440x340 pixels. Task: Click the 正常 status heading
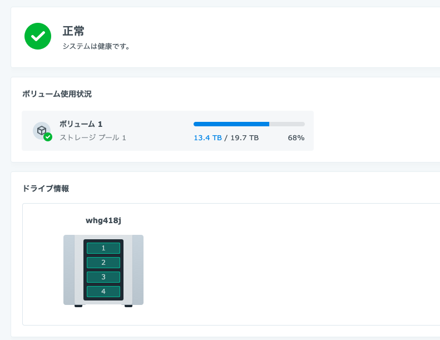(73, 31)
